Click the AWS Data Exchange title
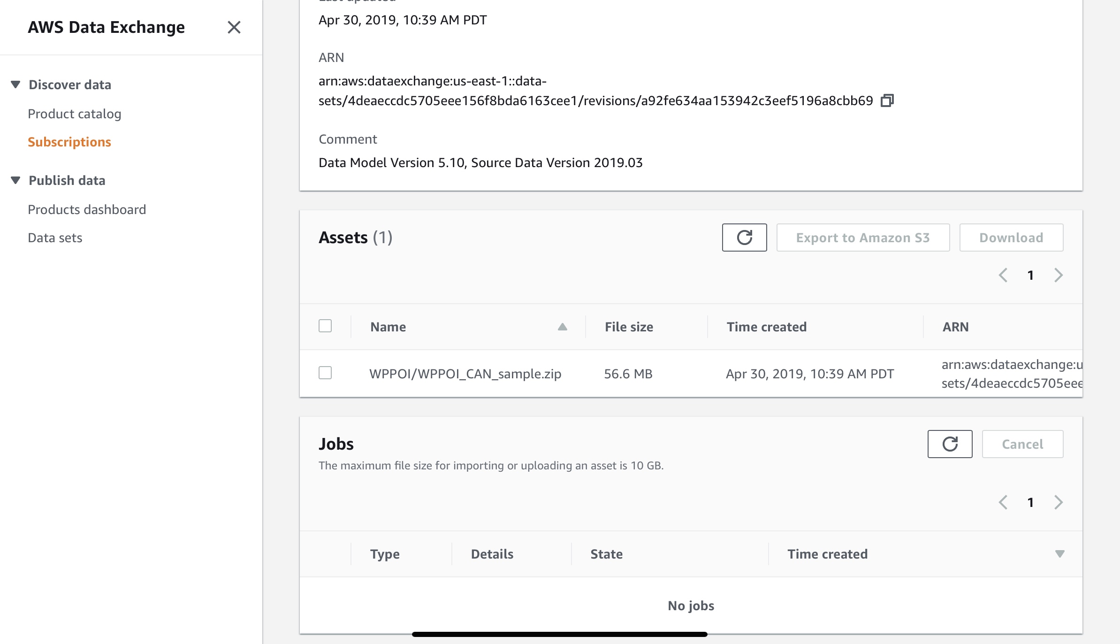Image resolution: width=1120 pixels, height=644 pixels. 107,27
